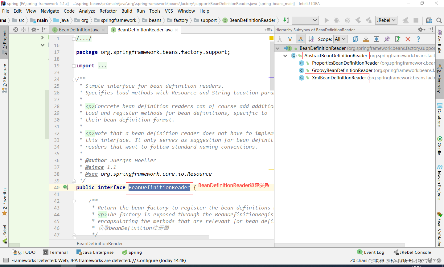
Task: Hide the Project panel
Action: click(x=44, y=30)
